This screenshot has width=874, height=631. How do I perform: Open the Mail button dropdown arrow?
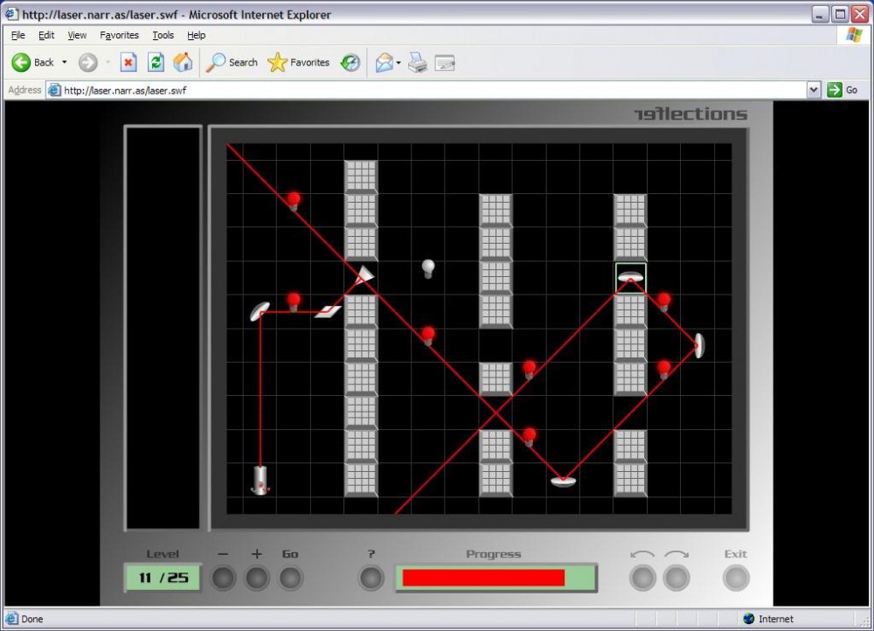pyautogui.click(x=398, y=62)
